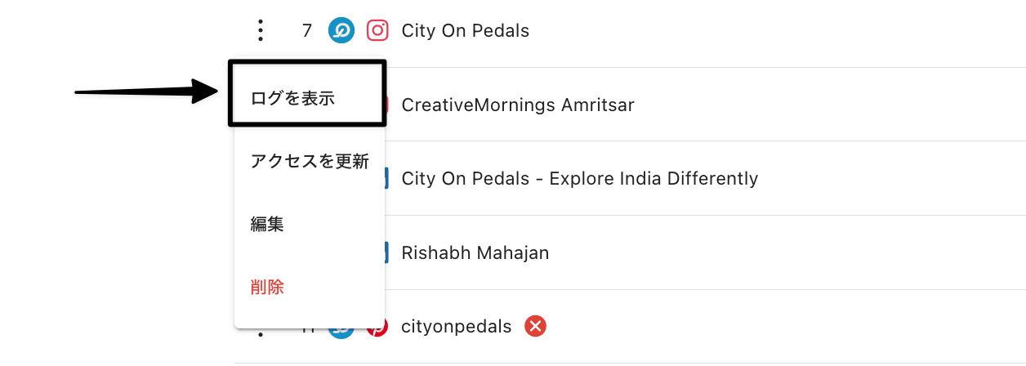1026x366 pixels.
Task: Select the 編集 menu option
Action: coord(267,225)
